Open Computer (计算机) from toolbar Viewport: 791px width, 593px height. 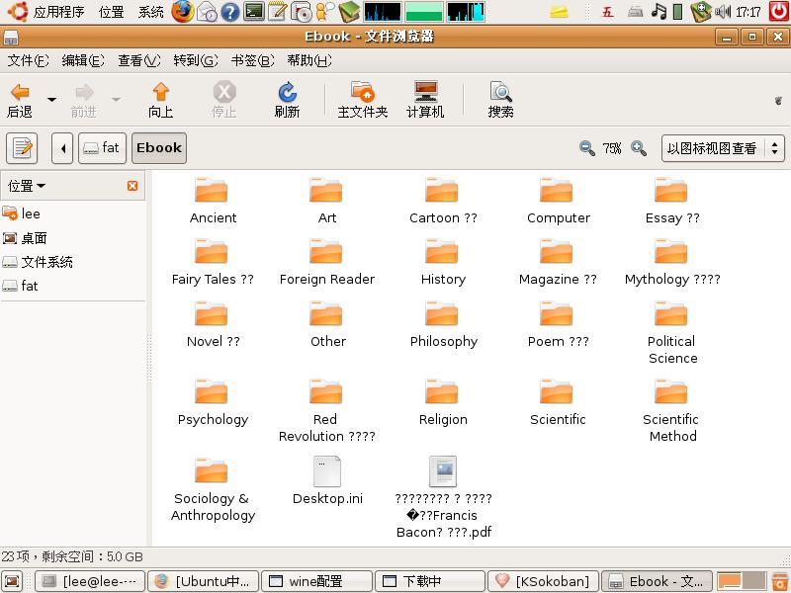click(425, 101)
